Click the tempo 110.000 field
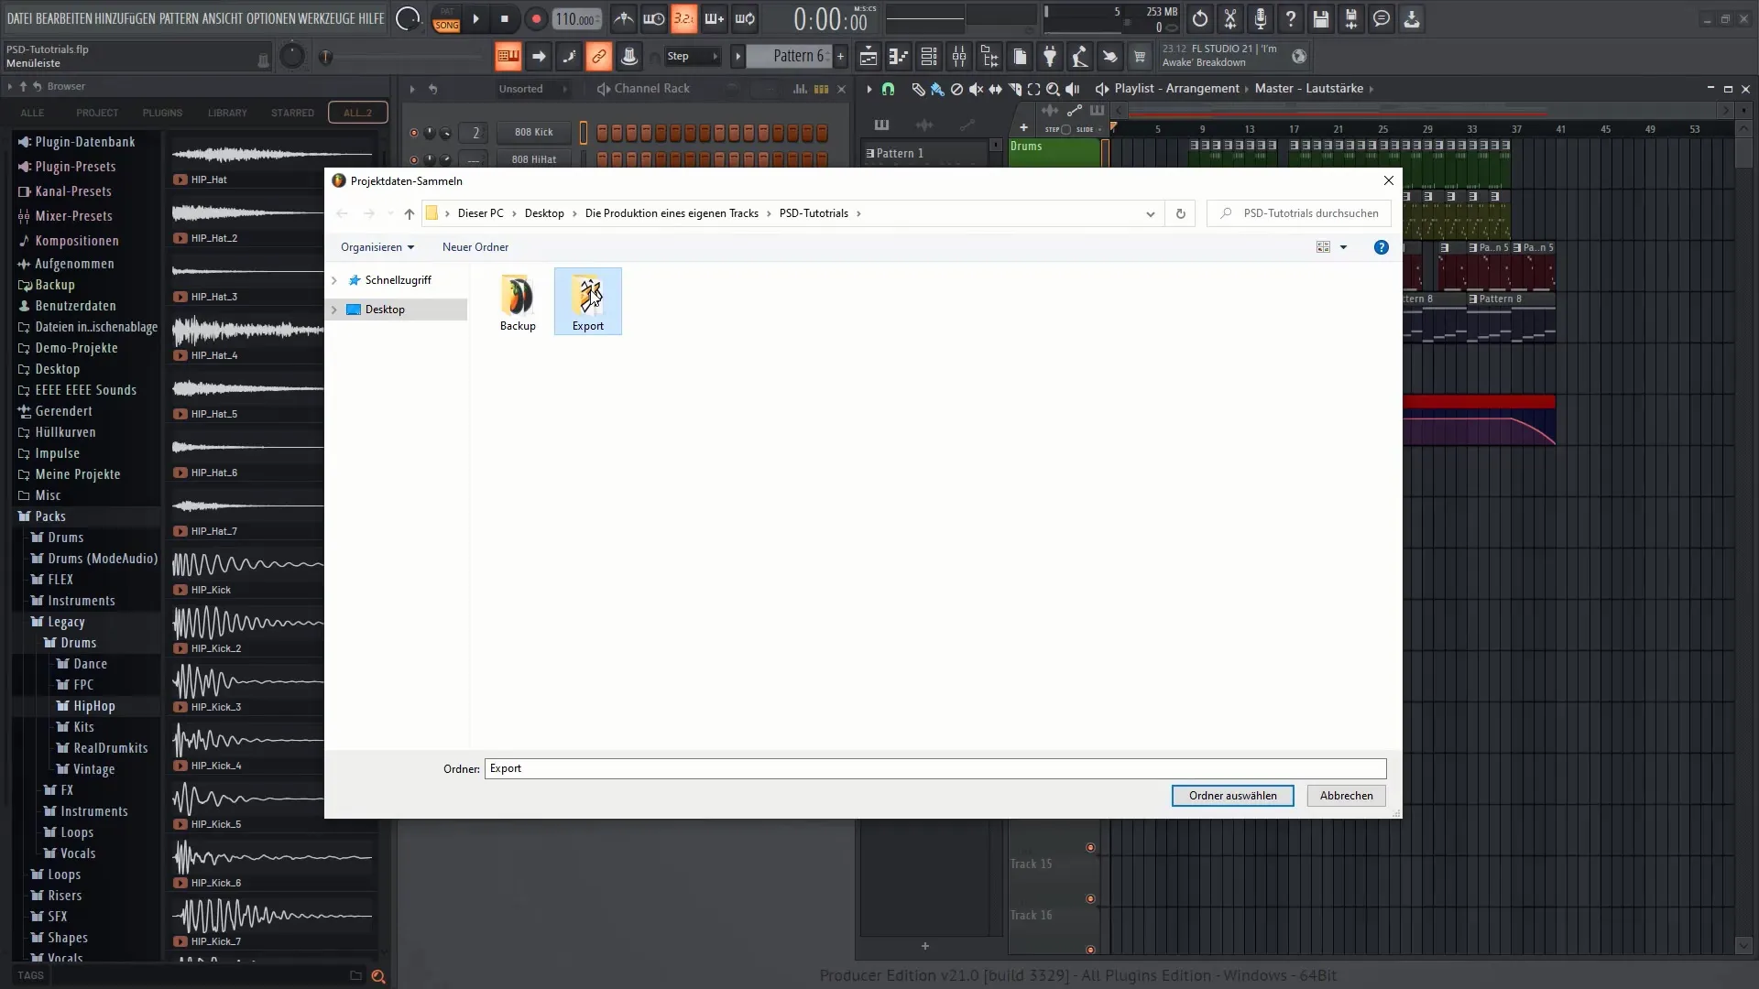This screenshot has height=989, width=1759. (577, 19)
